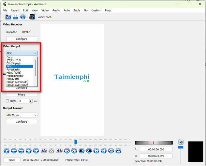The width and height of the screenshot is (206, 166).
Task: Click the current time input field
Action: 31,160
